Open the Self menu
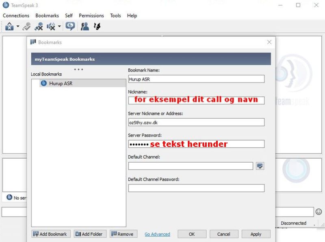Viewport: 325px width, 242px height. tap(69, 16)
